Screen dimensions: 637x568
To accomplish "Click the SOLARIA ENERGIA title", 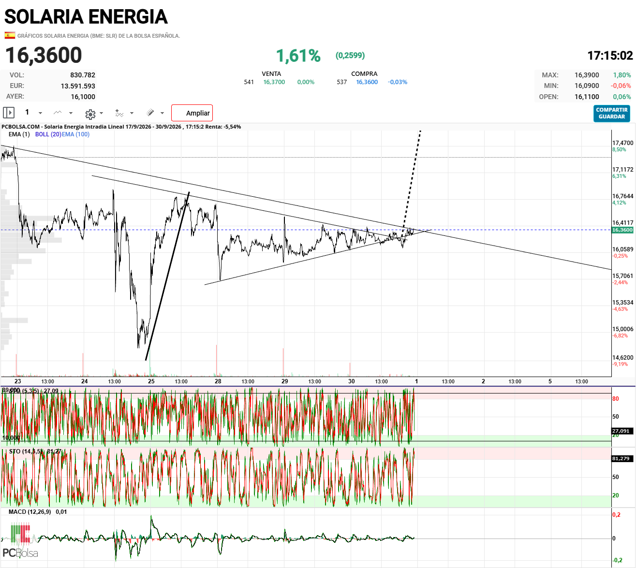I will pos(86,17).
